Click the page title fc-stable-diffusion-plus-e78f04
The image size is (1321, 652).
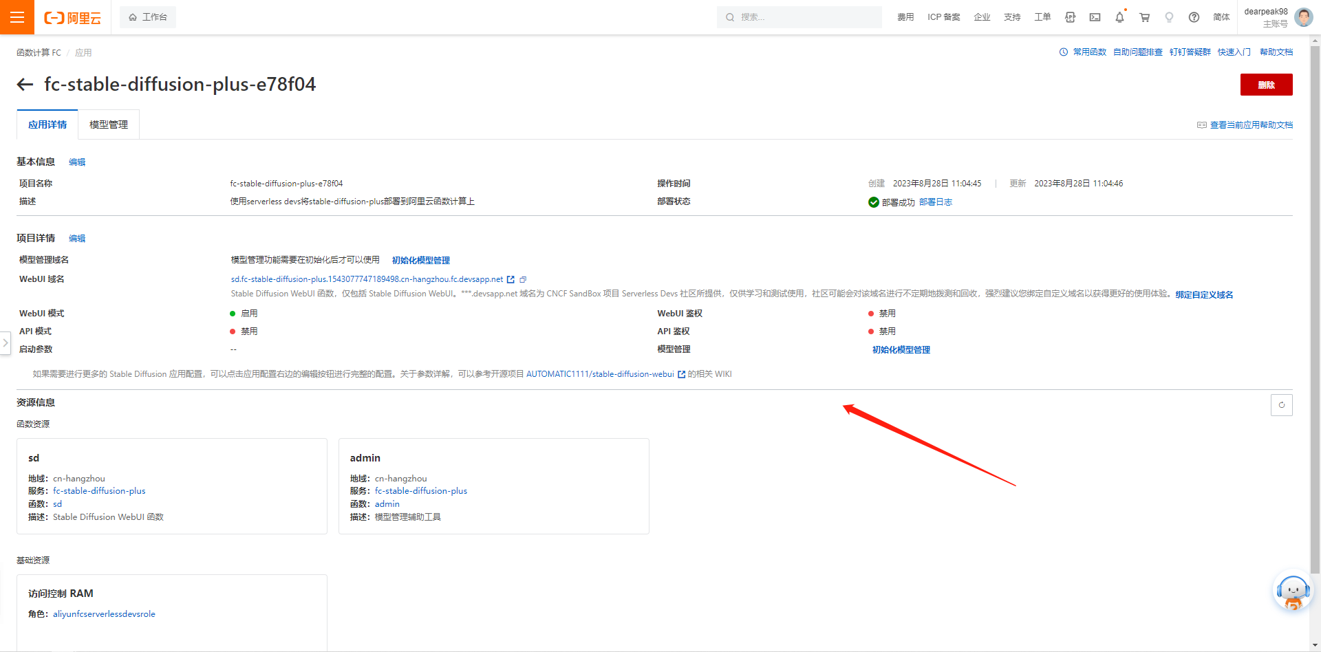point(180,84)
